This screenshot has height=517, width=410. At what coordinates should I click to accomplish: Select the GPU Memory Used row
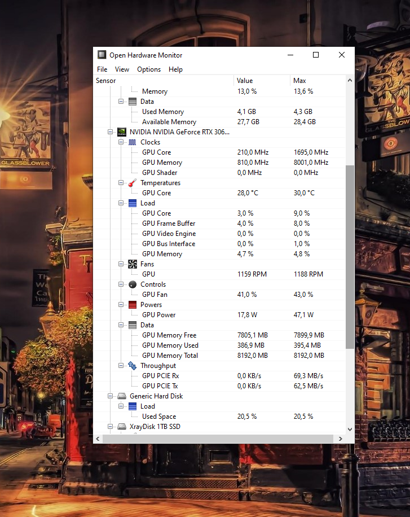point(219,345)
